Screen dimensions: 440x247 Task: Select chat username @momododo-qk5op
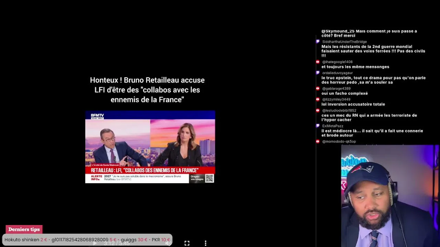339,142
